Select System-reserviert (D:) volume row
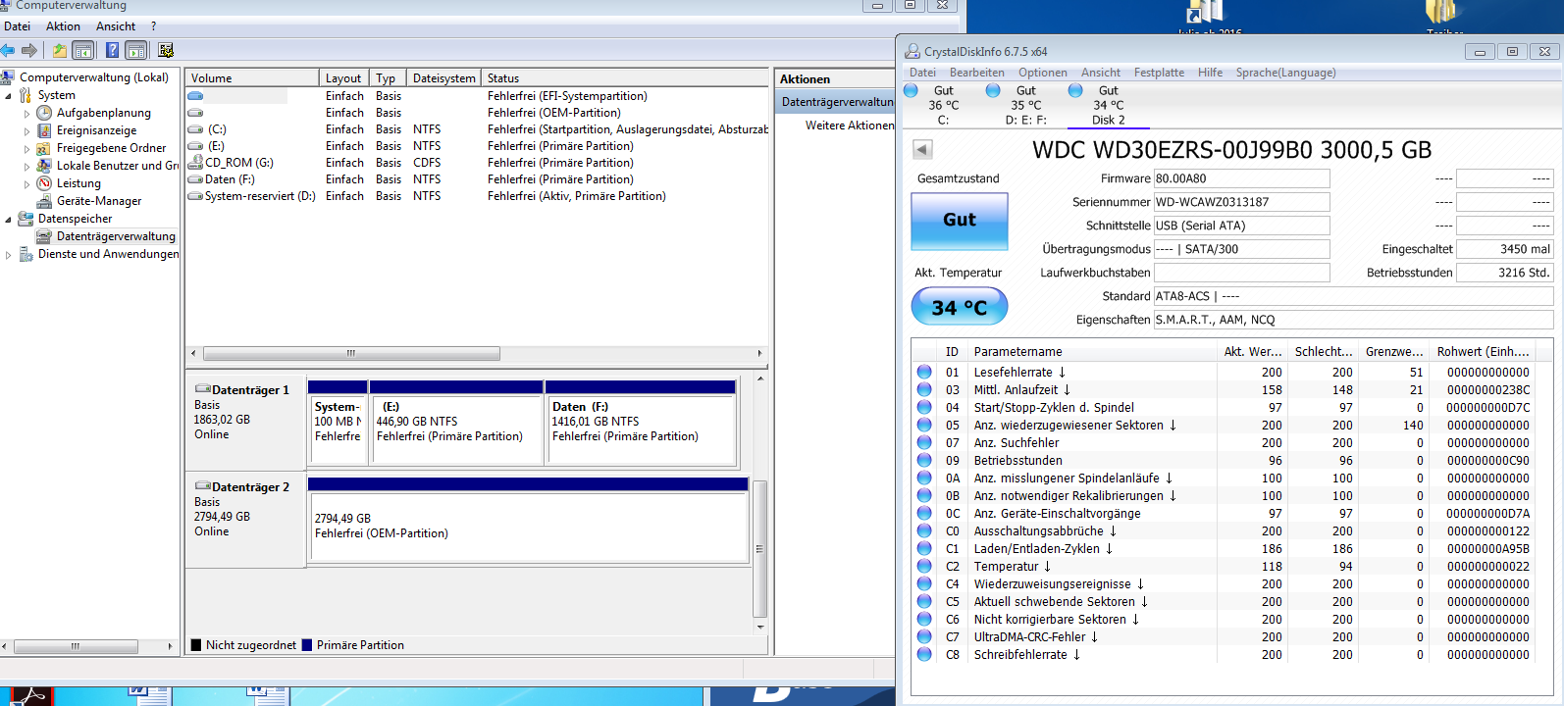The height and width of the screenshot is (706, 1564). tap(476, 196)
